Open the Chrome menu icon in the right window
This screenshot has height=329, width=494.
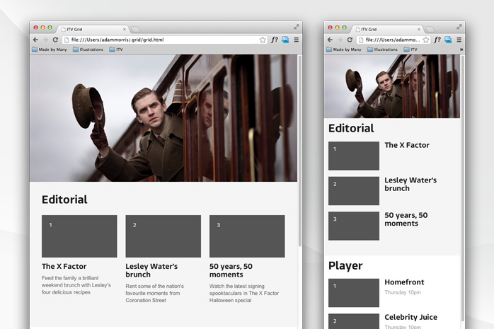[459, 40]
